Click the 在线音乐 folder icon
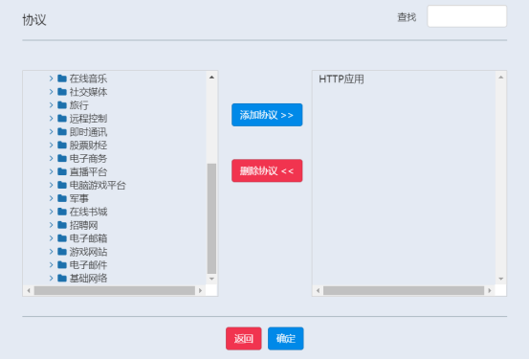The image size is (529, 360). (62, 79)
